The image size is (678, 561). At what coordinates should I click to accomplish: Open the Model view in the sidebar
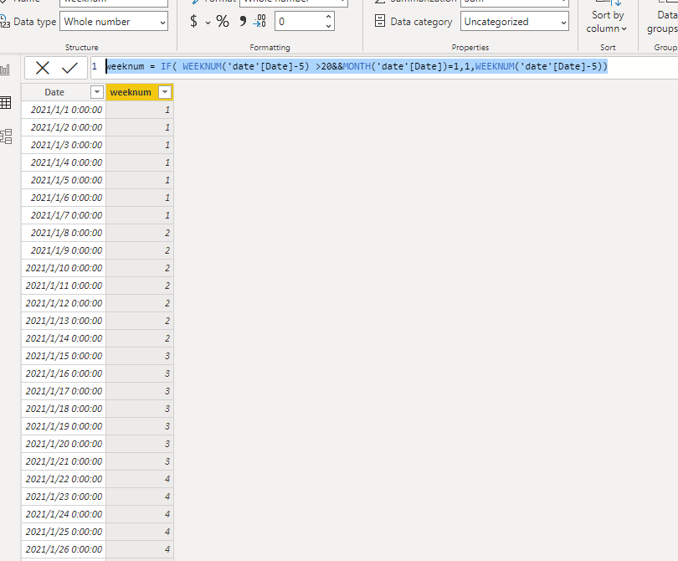(x=6, y=136)
